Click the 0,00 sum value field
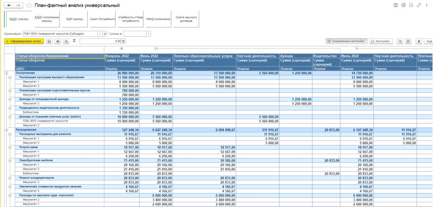433x207 pixels. 101,41
